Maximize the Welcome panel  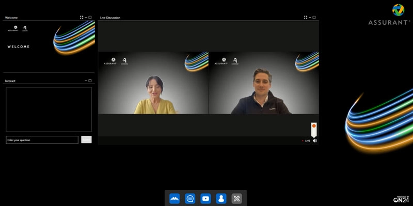90,18
